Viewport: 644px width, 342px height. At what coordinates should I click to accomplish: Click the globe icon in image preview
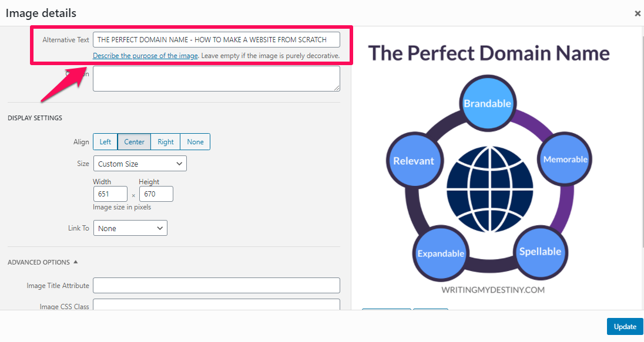tap(489, 182)
